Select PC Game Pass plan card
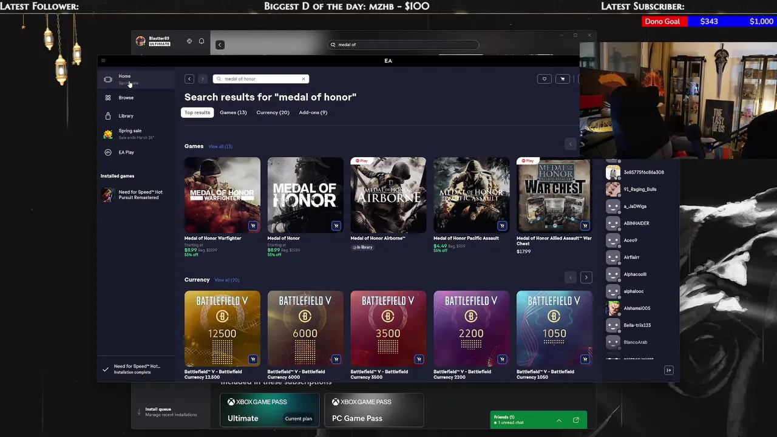Viewport: 777px width, 437px height. coord(374,410)
